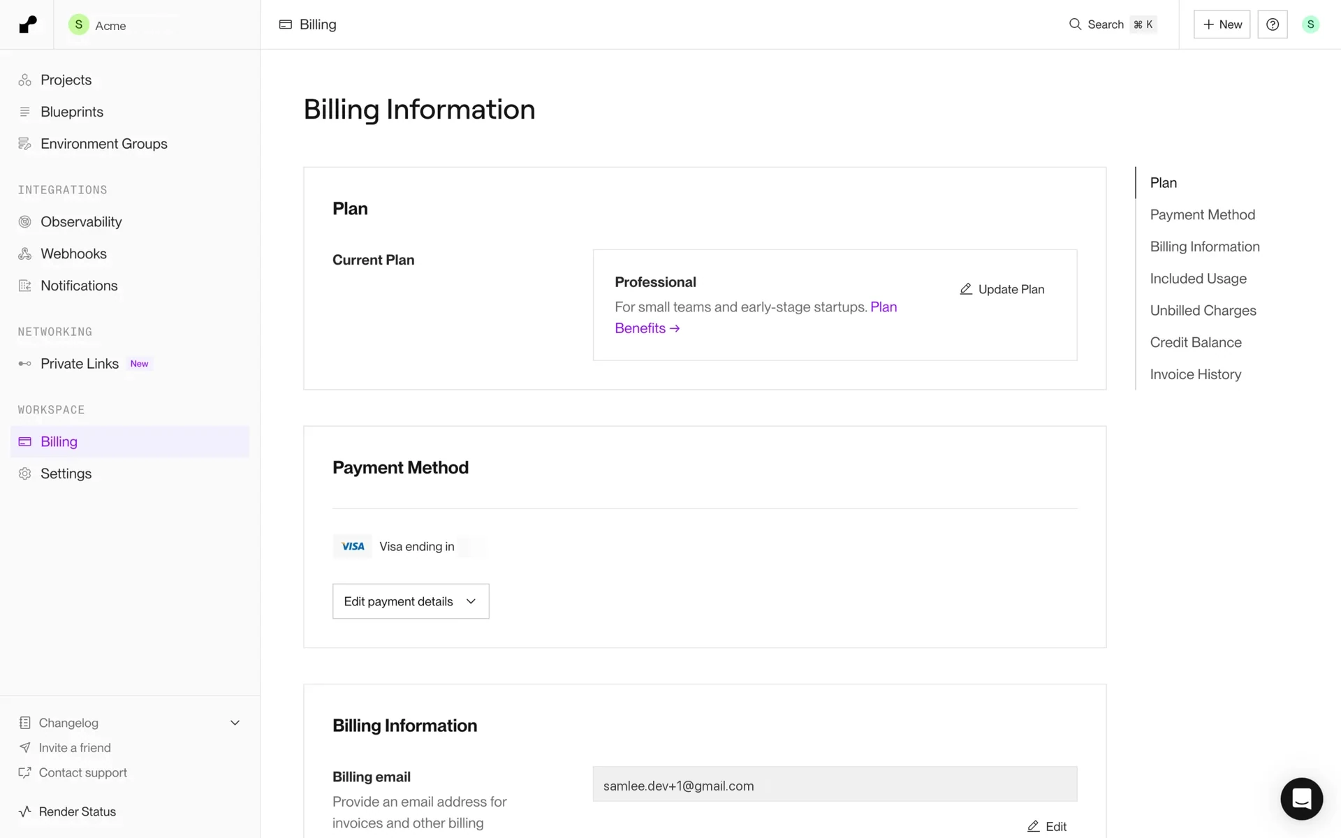This screenshot has height=838, width=1341.
Task: Click the Blueprints sidebar icon
Action: click(x=25, y=112)
